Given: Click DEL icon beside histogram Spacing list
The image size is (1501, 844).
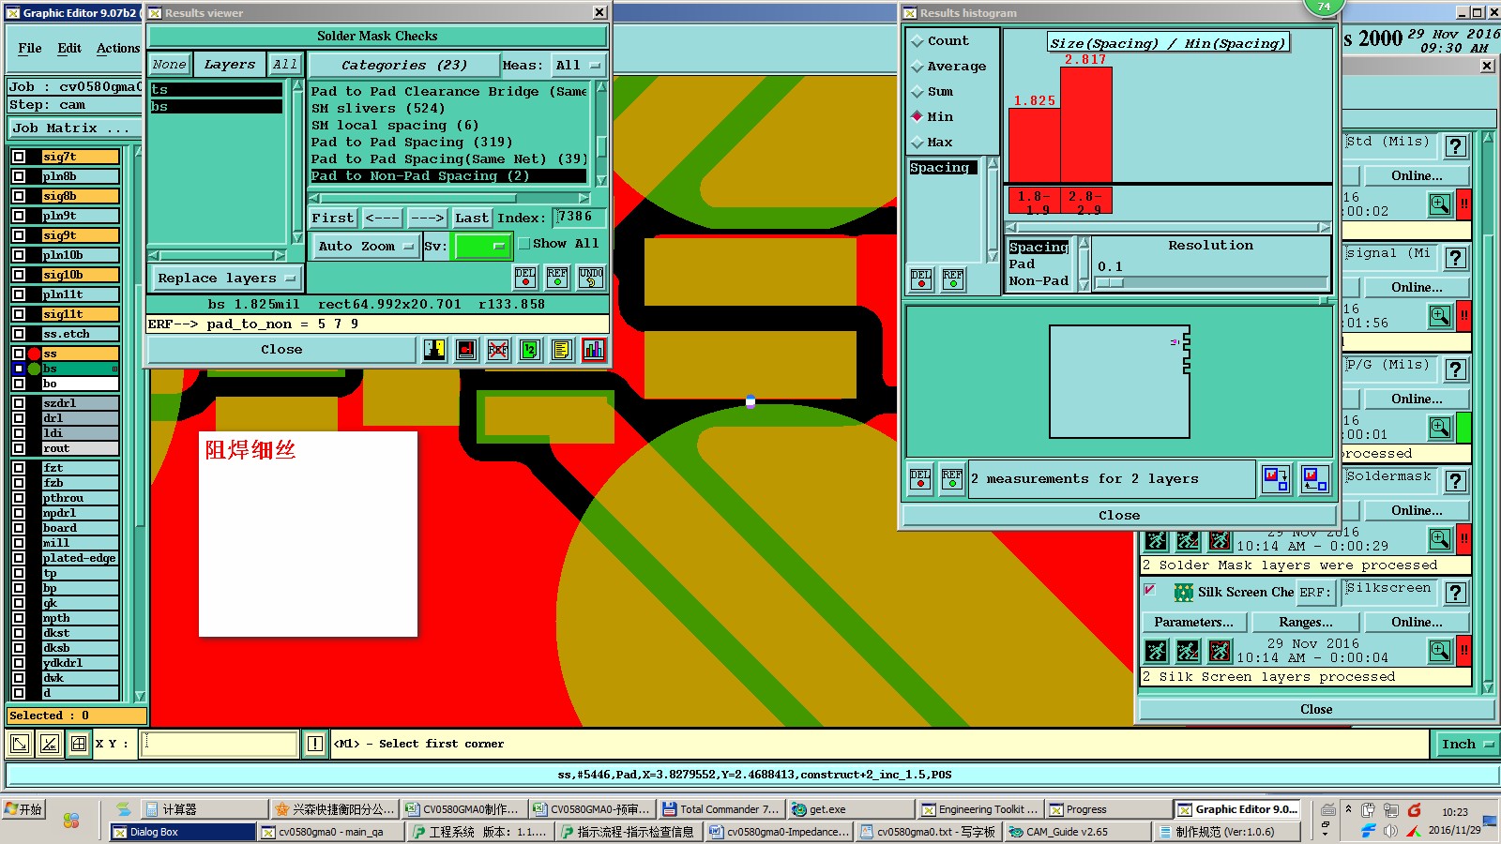Looking at the screenshot, I should (921, 279).
